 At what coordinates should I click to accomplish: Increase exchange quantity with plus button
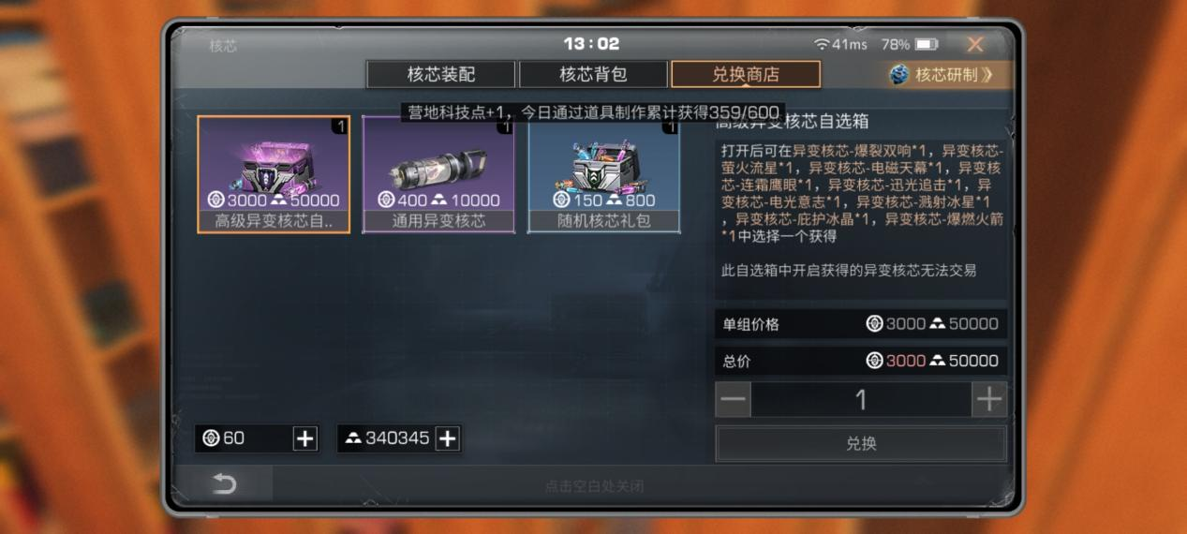click(x=989, y=400)
